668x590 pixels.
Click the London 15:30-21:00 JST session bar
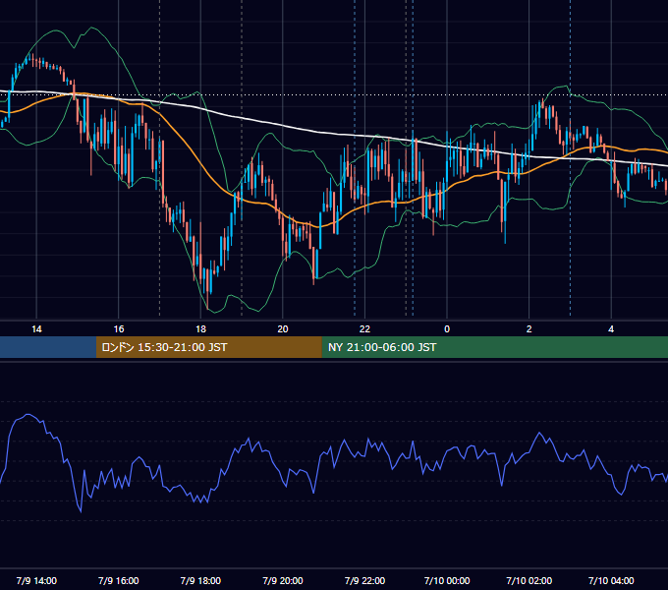tap(208, 347)
